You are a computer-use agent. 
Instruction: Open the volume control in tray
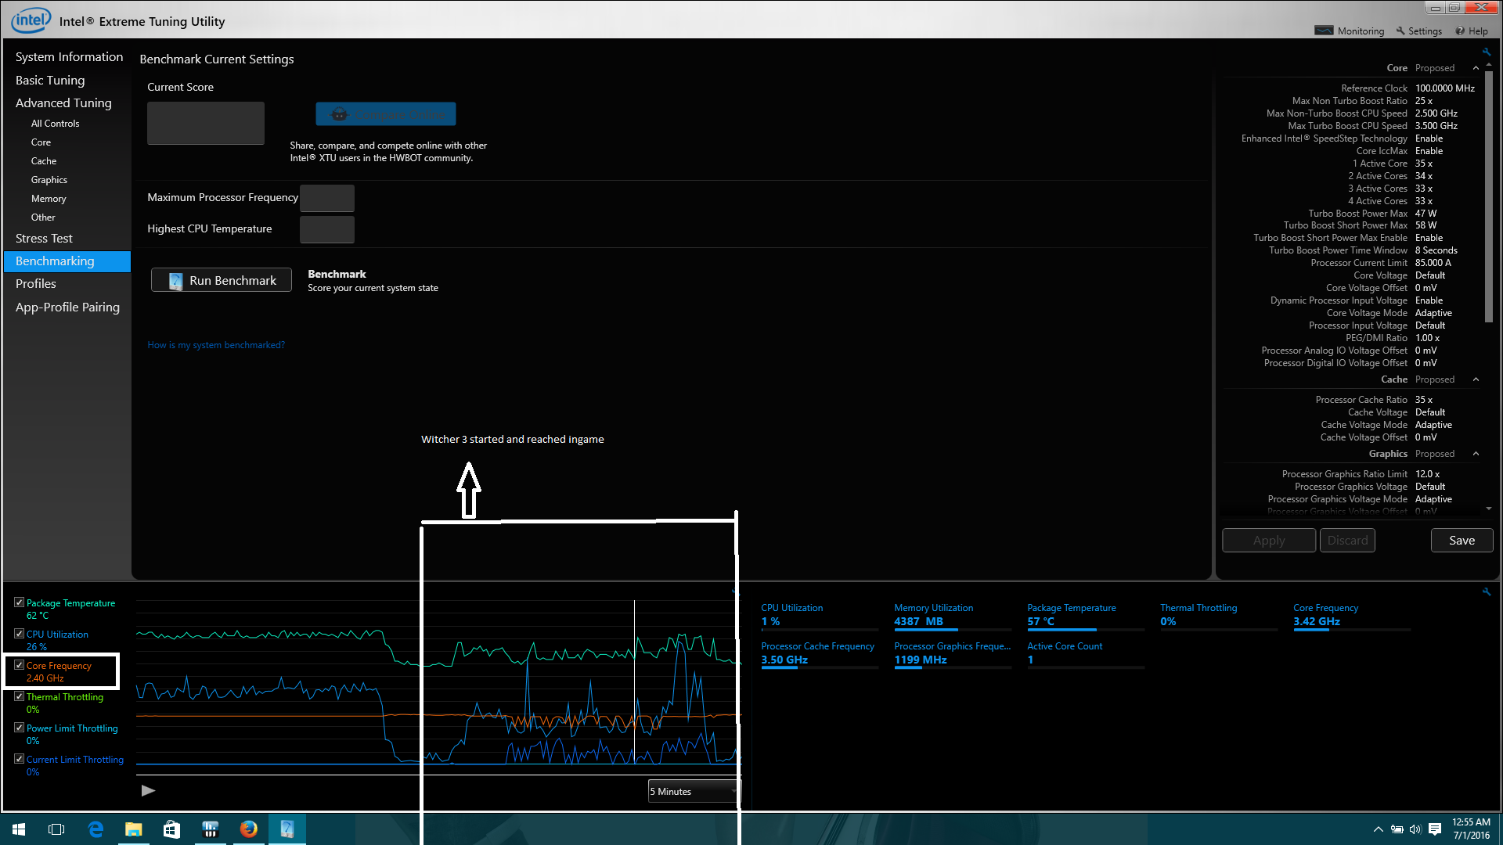pos(1415,829)
